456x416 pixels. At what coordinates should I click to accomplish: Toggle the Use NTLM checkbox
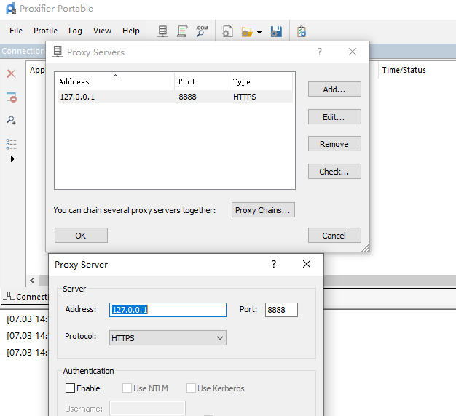point(127,388)
